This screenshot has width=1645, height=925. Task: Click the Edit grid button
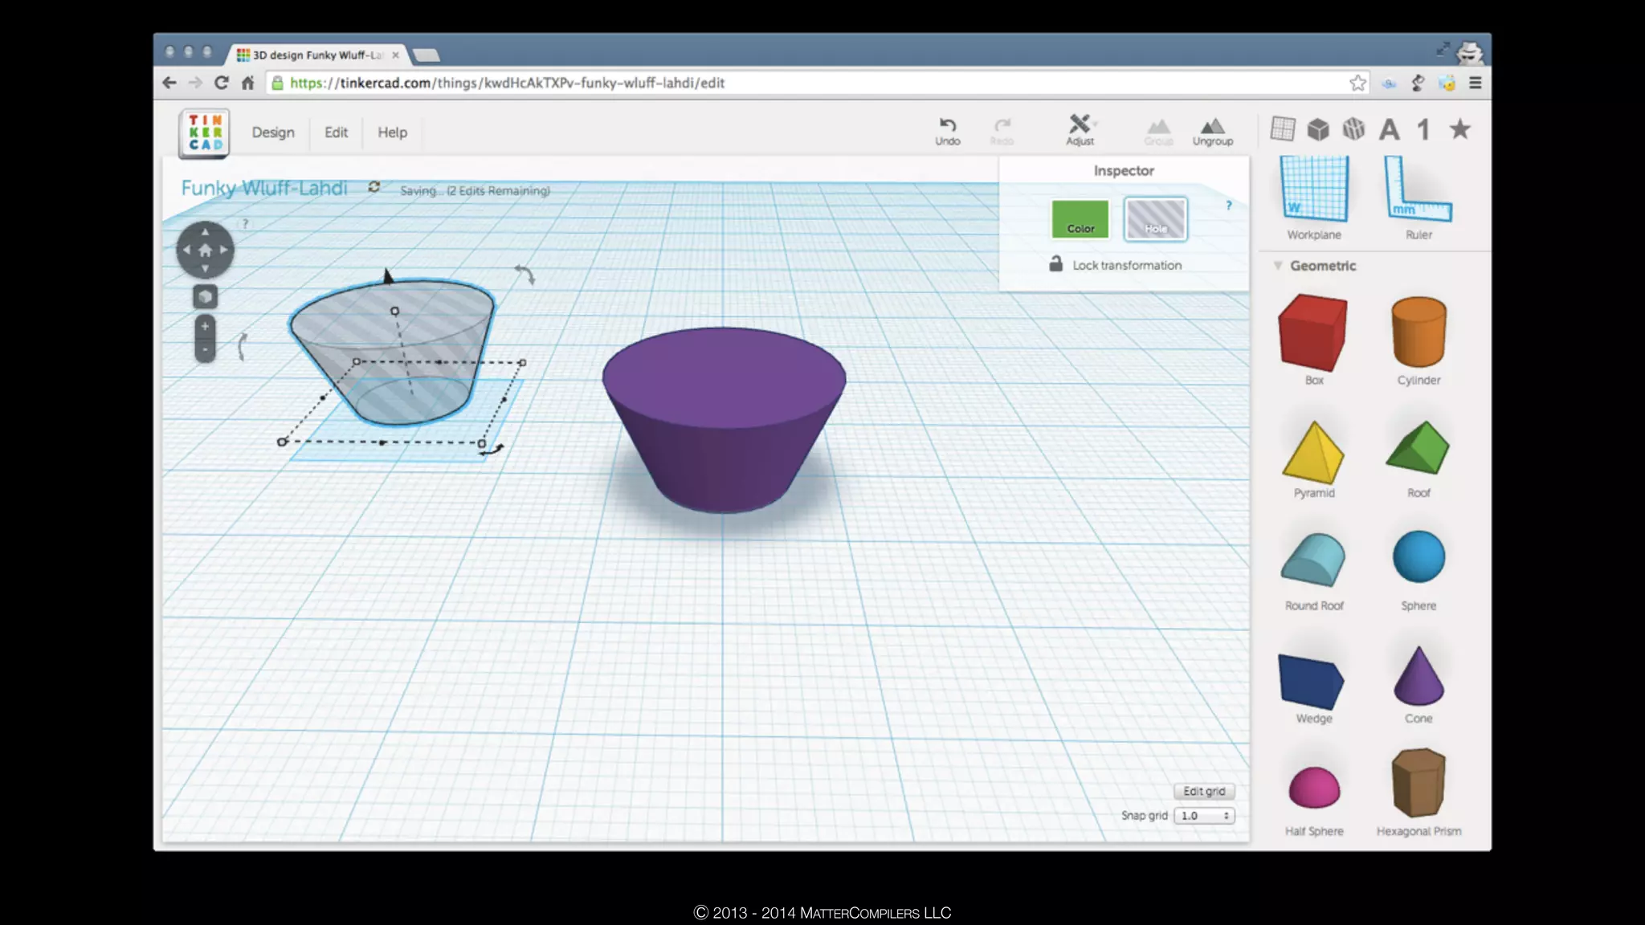point(1203,791)
